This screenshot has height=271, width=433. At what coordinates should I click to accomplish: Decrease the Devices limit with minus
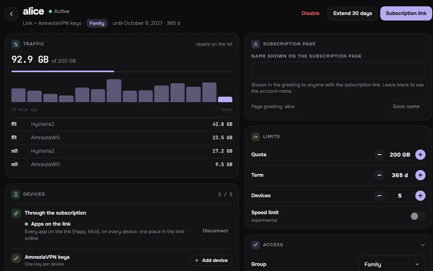pos(380,195)
